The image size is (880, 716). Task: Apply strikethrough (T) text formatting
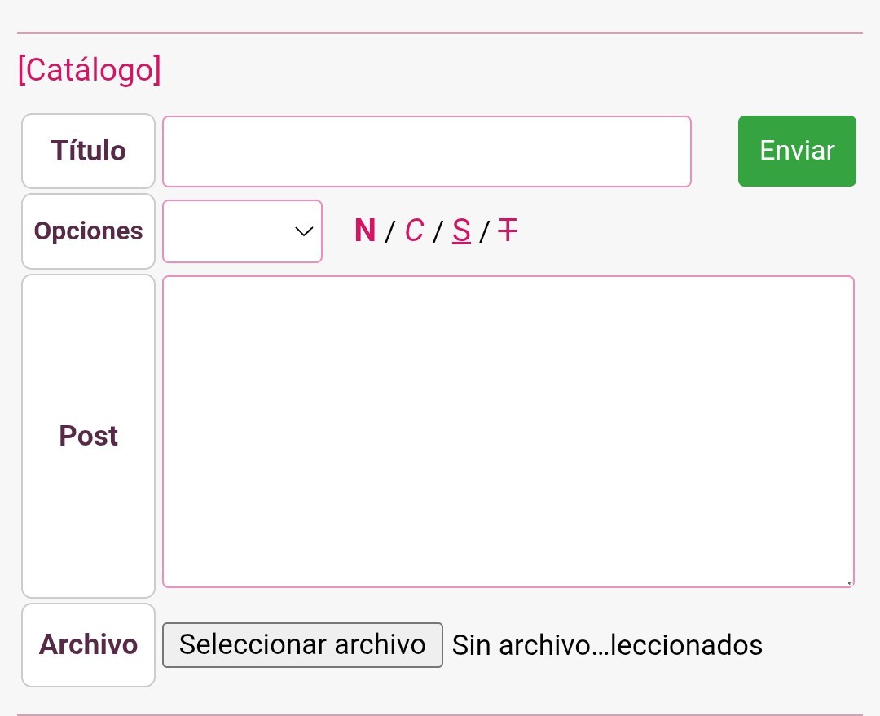(508, 231)
